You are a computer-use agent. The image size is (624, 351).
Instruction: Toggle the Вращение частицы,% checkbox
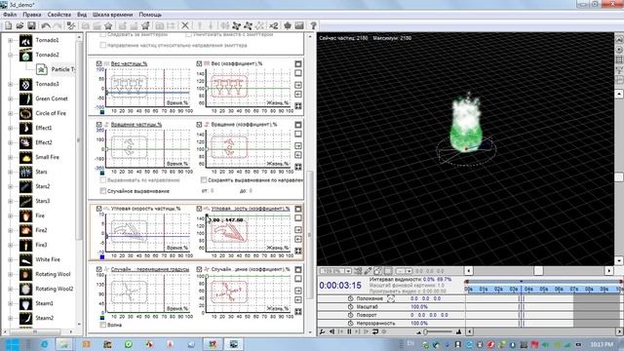[99, 125]
